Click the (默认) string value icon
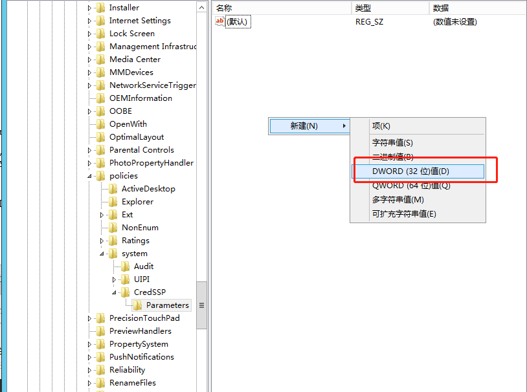527x392 pixels. 219,21
